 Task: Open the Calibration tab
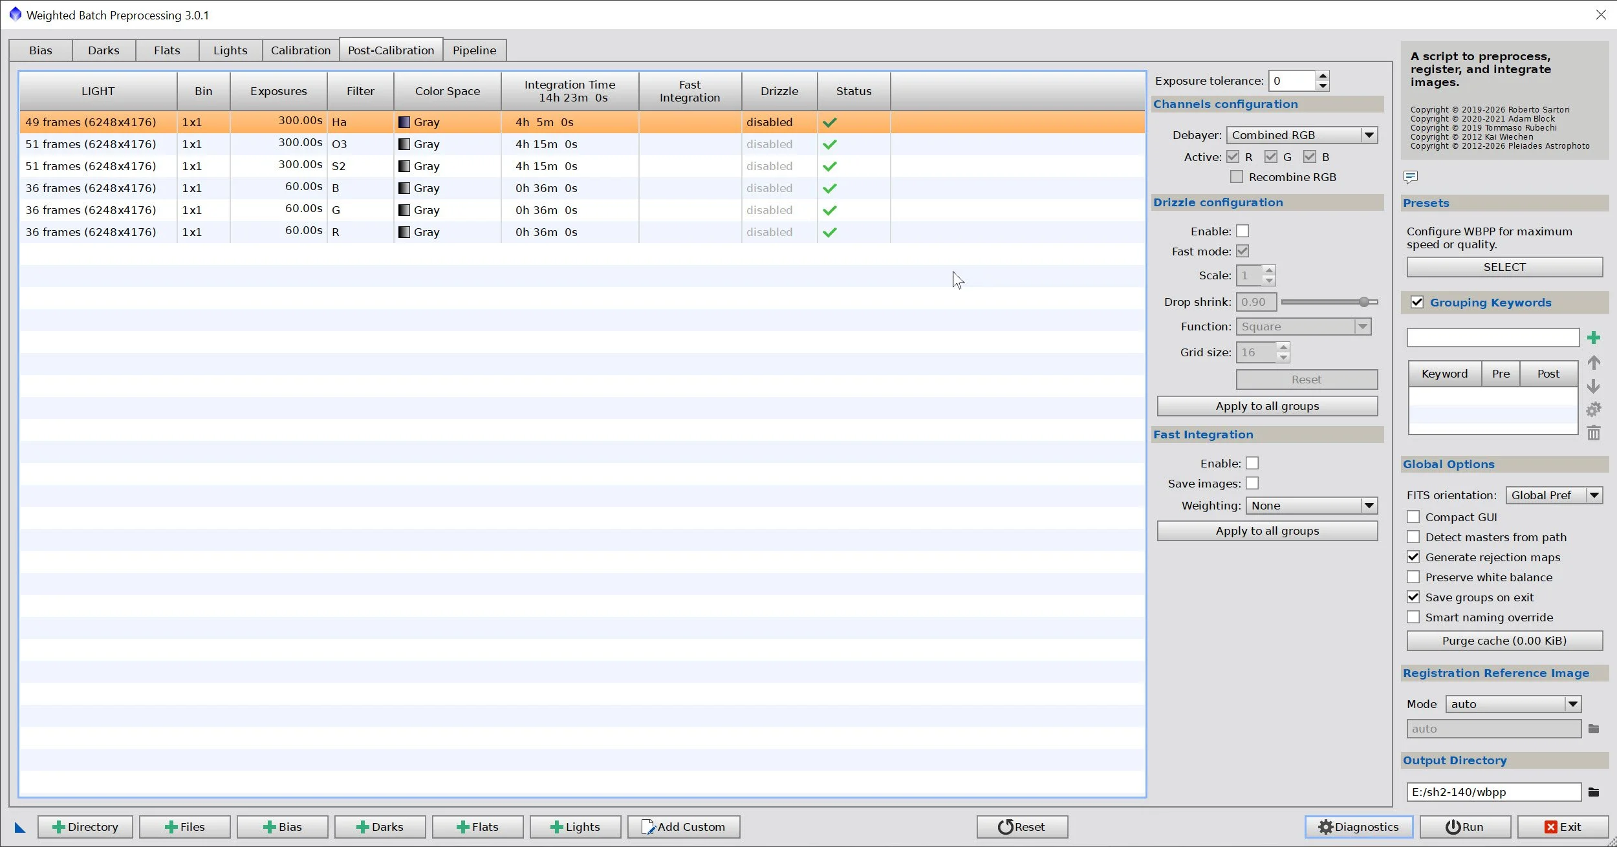[301, 50]
